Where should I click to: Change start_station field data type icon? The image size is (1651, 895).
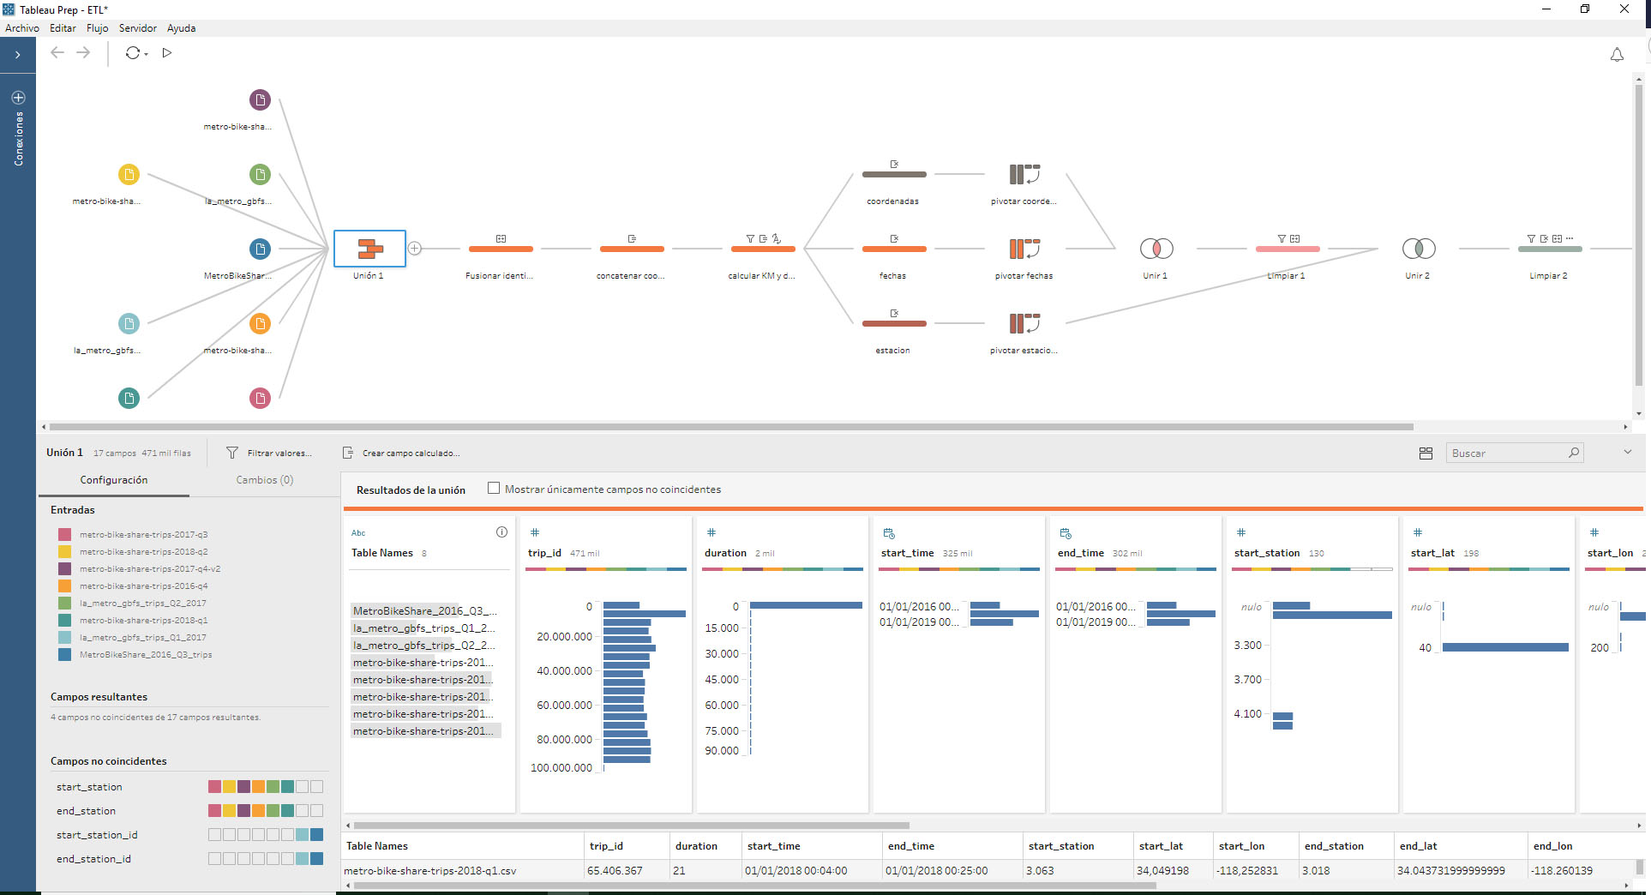pyautogui.click(x=1241, y=533)
